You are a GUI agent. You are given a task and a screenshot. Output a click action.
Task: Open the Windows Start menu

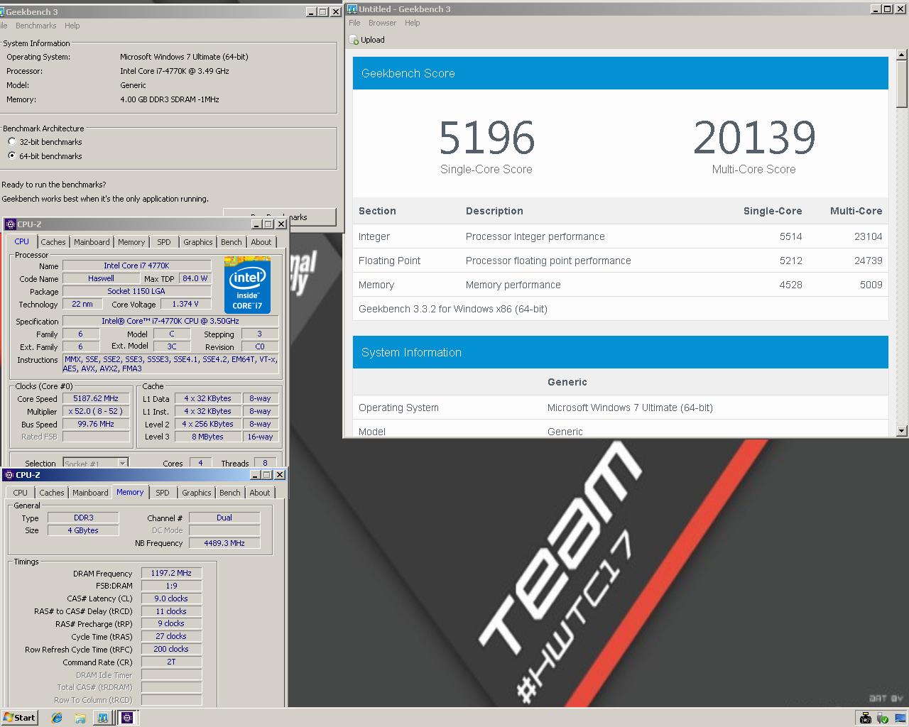[x=19, y=718]
